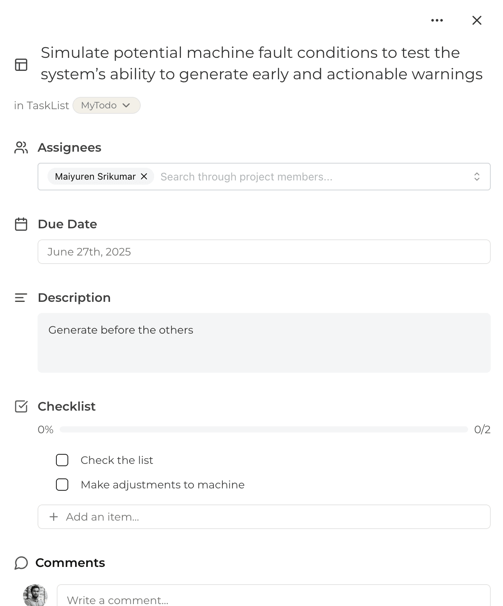This screenshot has height=606, width=503.
Task: Expand the assignees selector arrows
Action: (477, 177)
